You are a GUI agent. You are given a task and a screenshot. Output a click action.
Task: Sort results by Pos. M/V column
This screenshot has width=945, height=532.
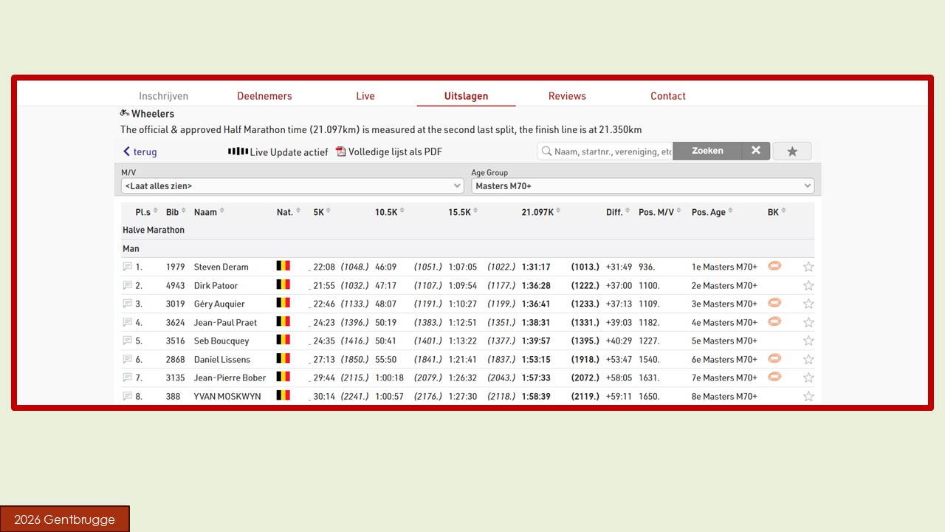[x=660, y=212]
